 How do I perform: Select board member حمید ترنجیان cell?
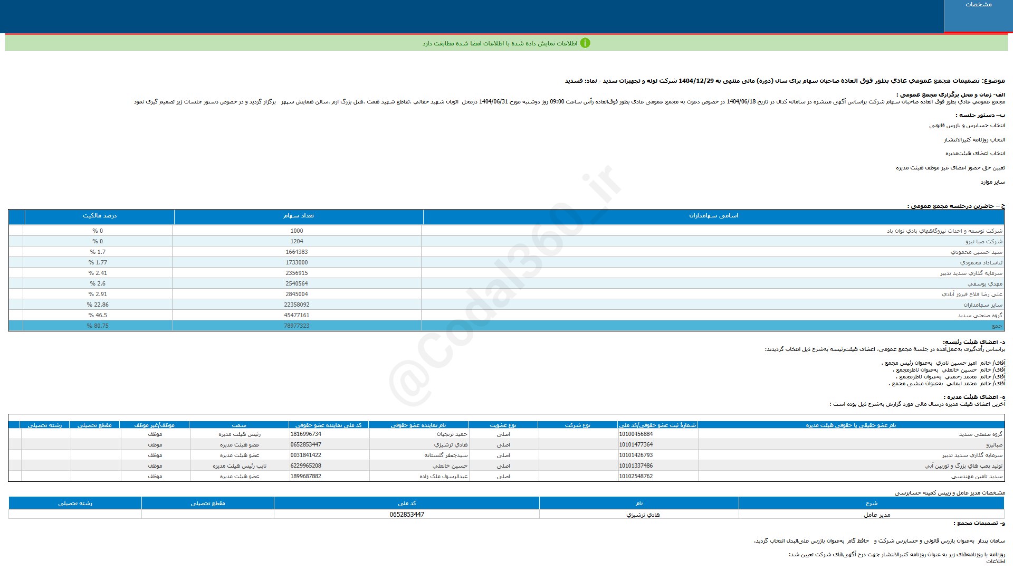[x=452, y=434]
